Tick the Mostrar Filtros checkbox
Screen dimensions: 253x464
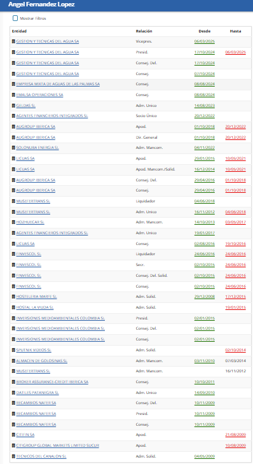(x=15, y=18)
